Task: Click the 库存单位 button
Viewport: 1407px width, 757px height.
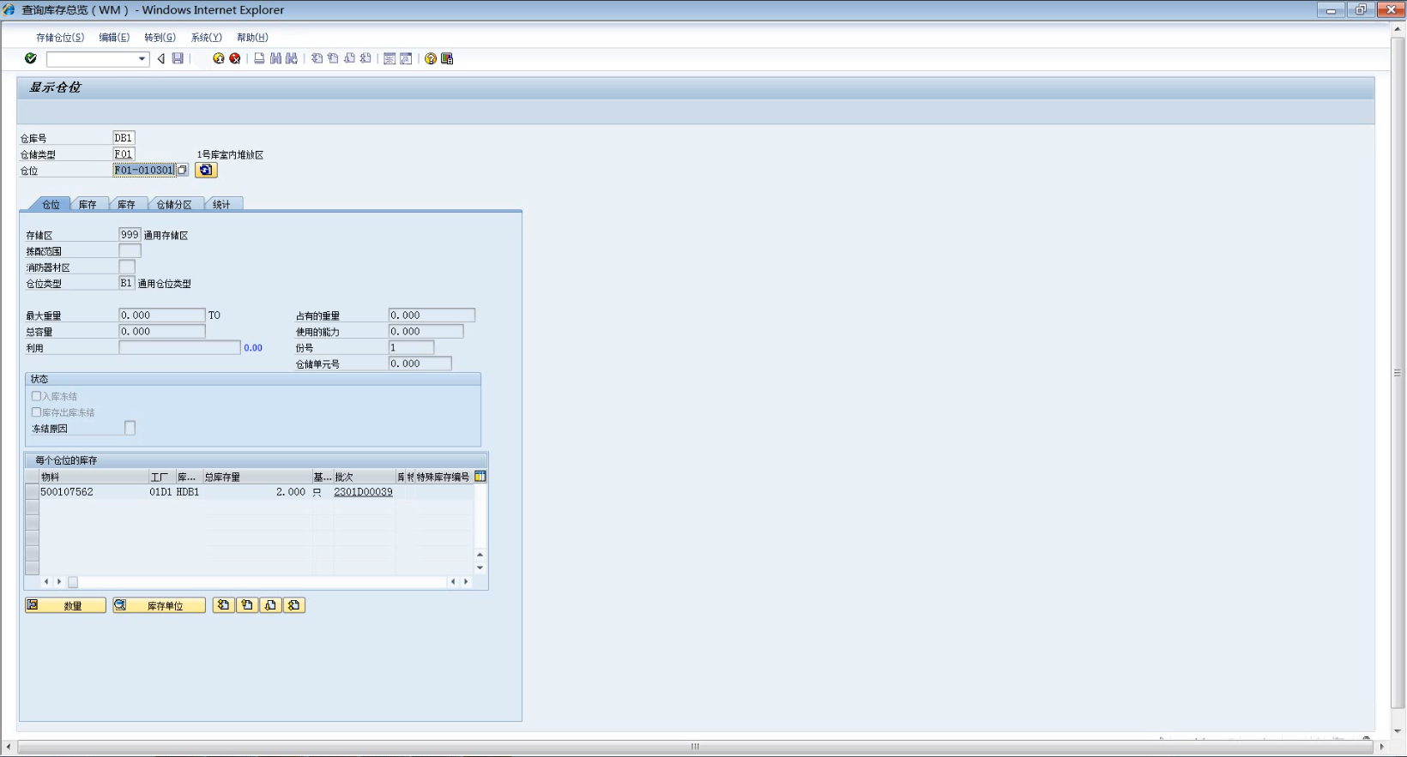Action: tap(159, 605)
